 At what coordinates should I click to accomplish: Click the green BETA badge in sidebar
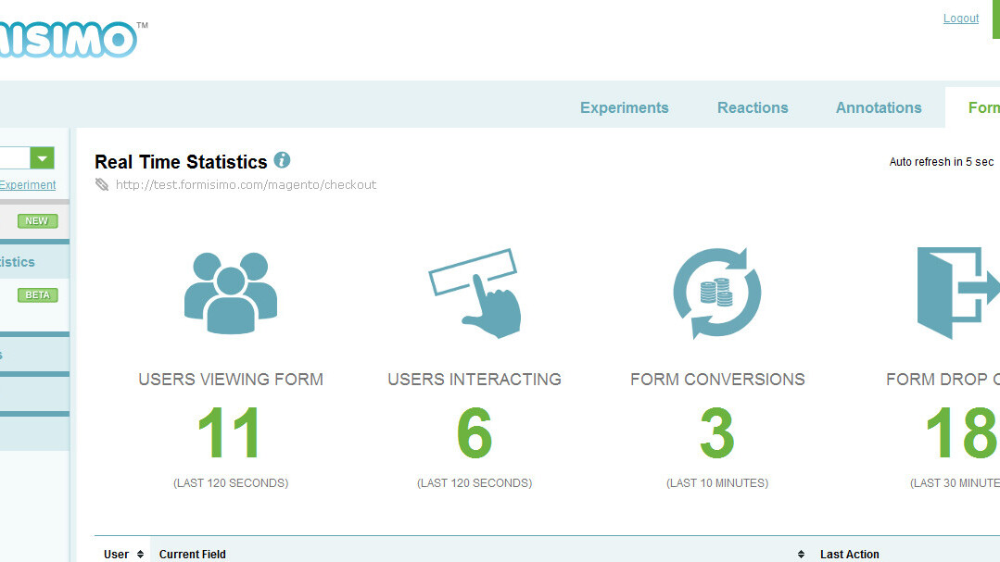(37, 295)
